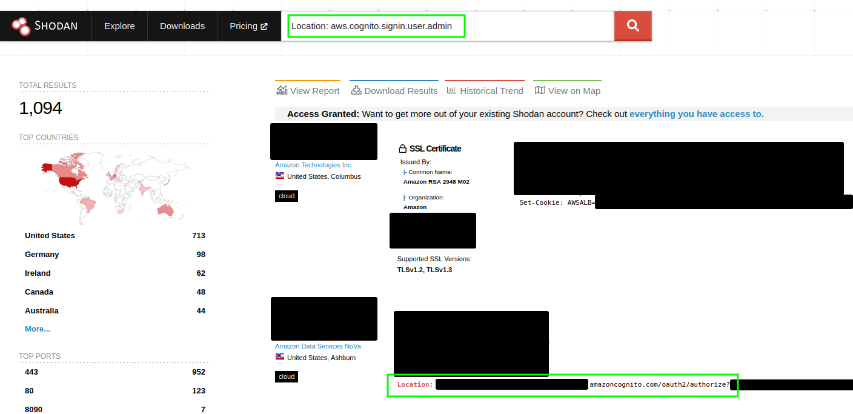The image size is (853, 414).
Task: Click the SSL Certificate padlock icon
Action: (x=401, y=148)
